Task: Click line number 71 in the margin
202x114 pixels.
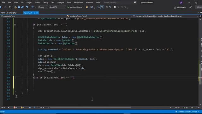Action: pyautogui.click(x=9, y=50)
